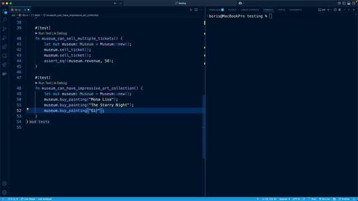Viewport: 358px width, 201px height.
Task: Open the Source Control view
Action: [4, 29]
